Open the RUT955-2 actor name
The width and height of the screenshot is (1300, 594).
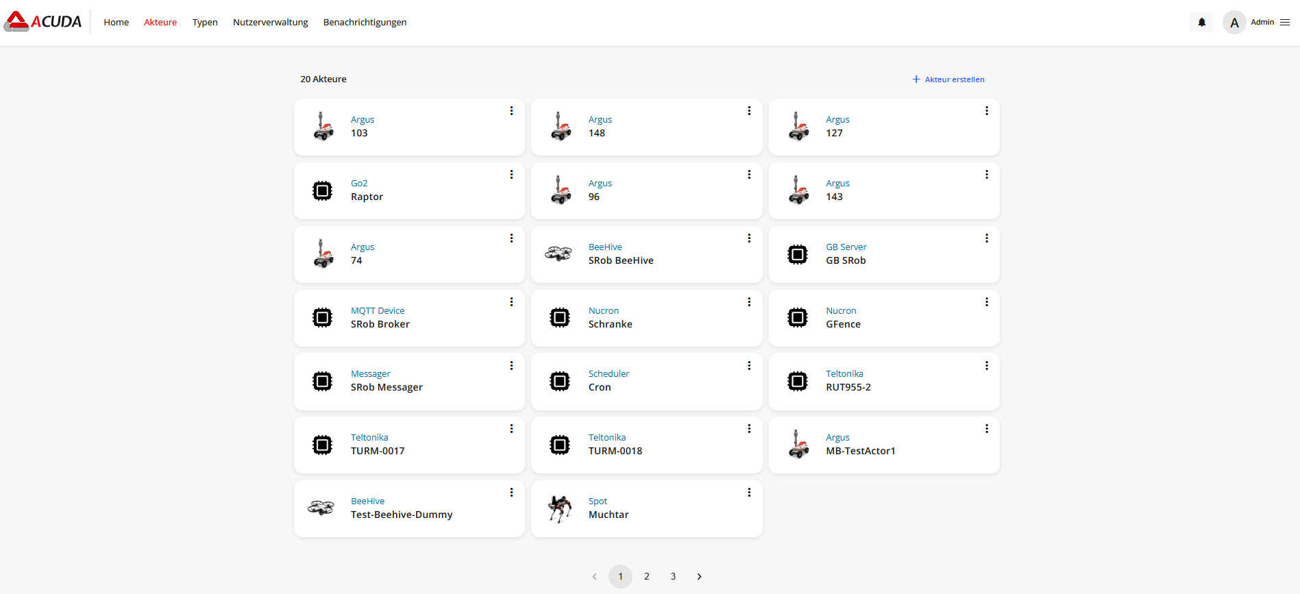tap(848, 387)
